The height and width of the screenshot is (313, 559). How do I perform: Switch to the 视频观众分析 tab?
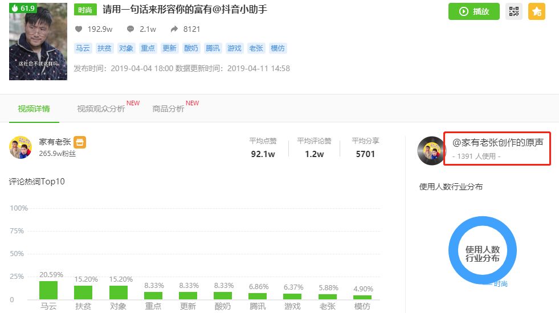[x=101, y=109]
